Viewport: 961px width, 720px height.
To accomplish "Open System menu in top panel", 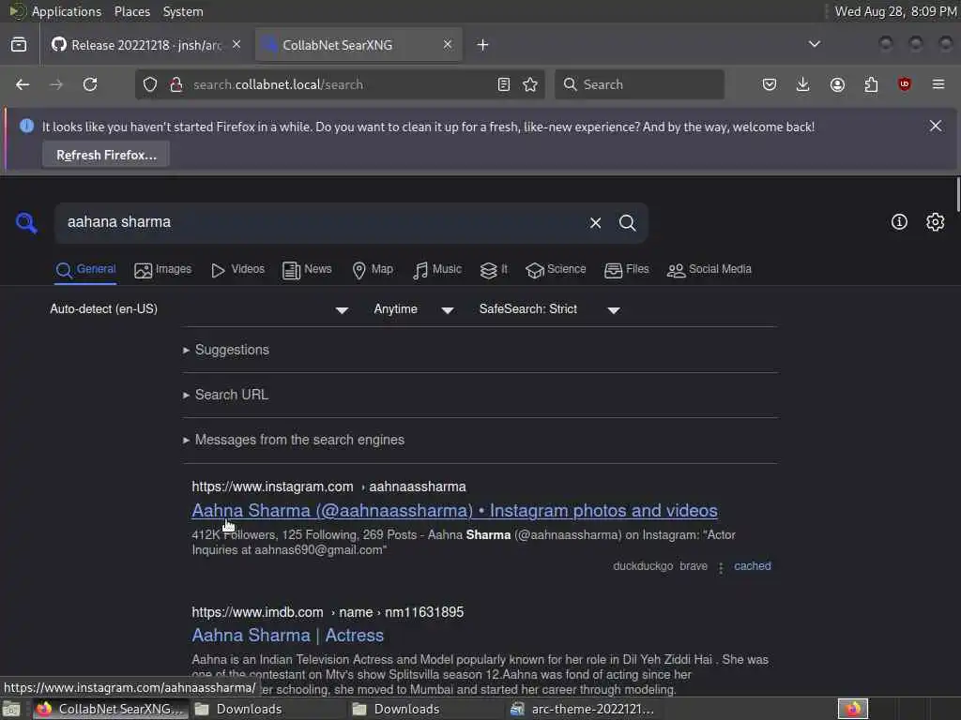I will coord(183,11).
